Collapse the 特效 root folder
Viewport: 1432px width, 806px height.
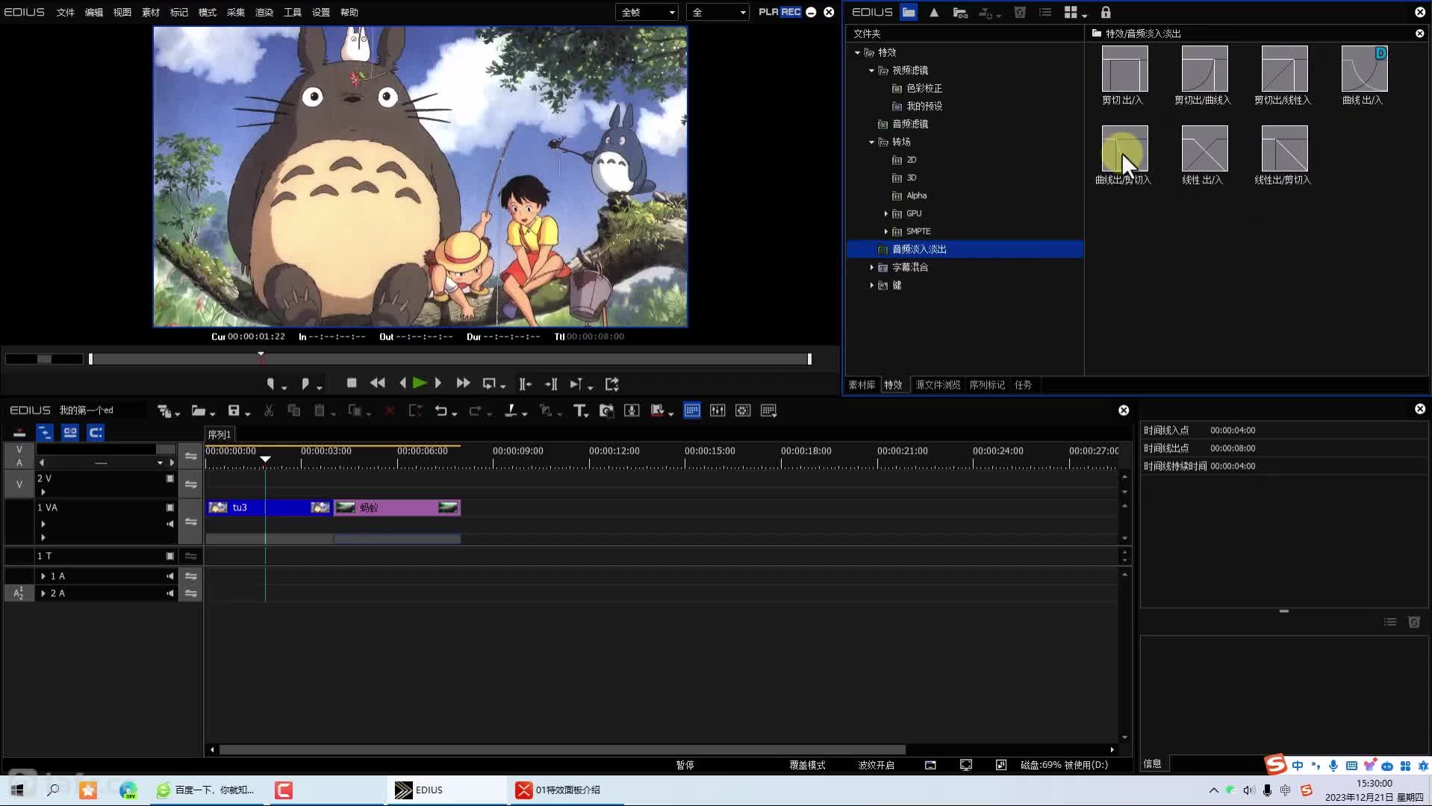857,52
